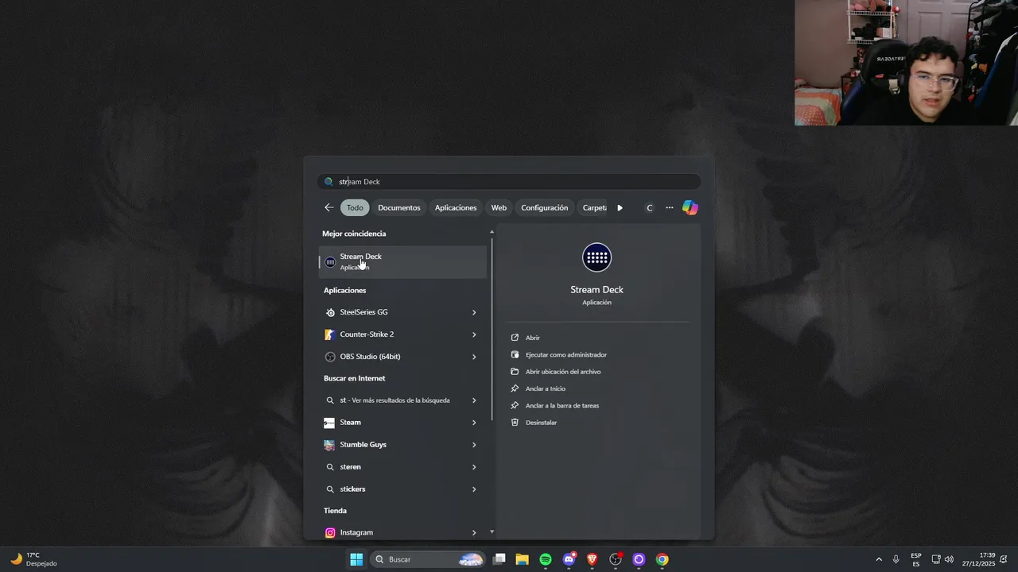
Task: Open OBS Studio from the taskbar
Action: pyautogui.click(x=616, y=559)
